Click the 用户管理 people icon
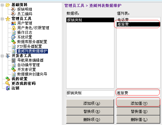This screenshot has width=162, height=125. pyautogui.click(x=14, y=23)
